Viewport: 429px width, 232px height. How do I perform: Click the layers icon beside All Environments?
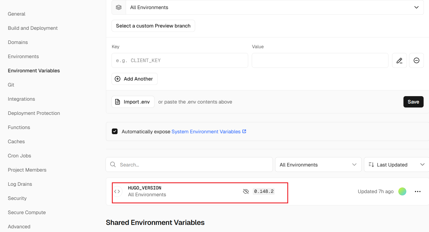pyautogui.click(x=119, y=7)
